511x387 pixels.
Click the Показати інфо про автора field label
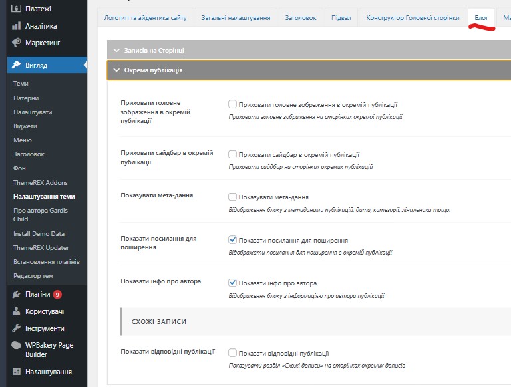tap(160, 281)
